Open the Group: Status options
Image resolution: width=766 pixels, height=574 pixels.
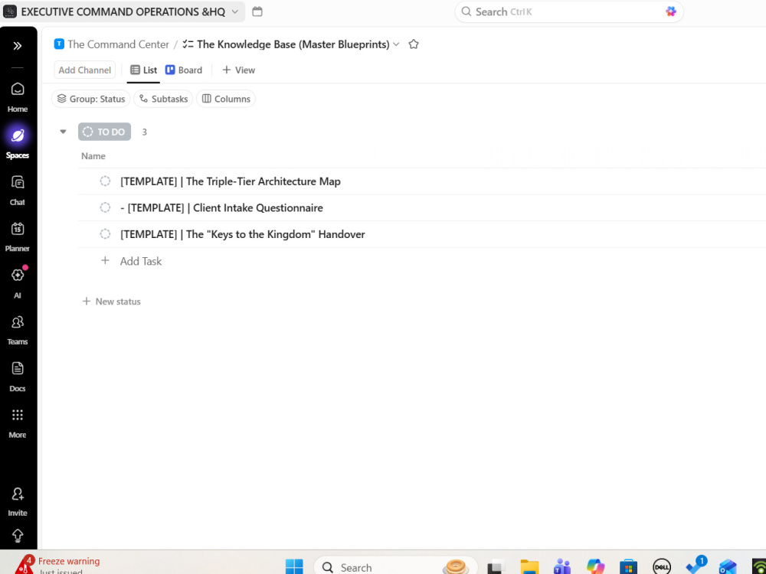(x=91, y=99)
